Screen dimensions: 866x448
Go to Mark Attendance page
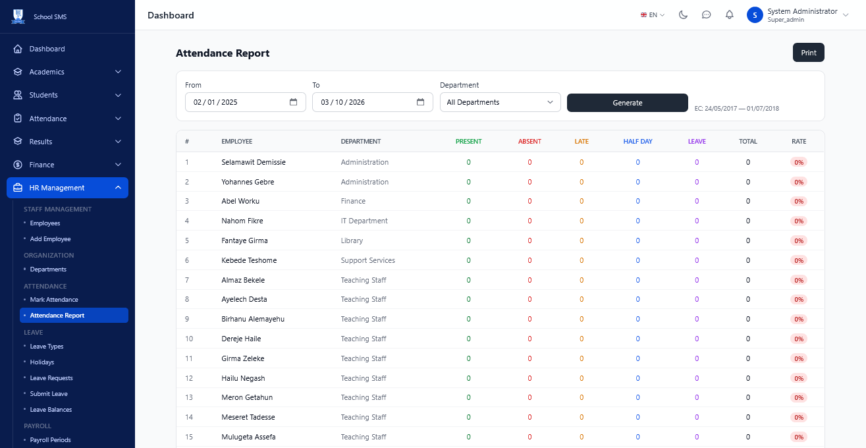point(54,300)
